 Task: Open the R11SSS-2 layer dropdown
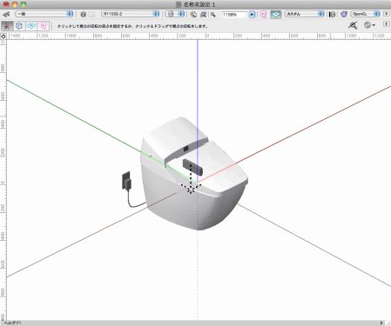(131, 14)
